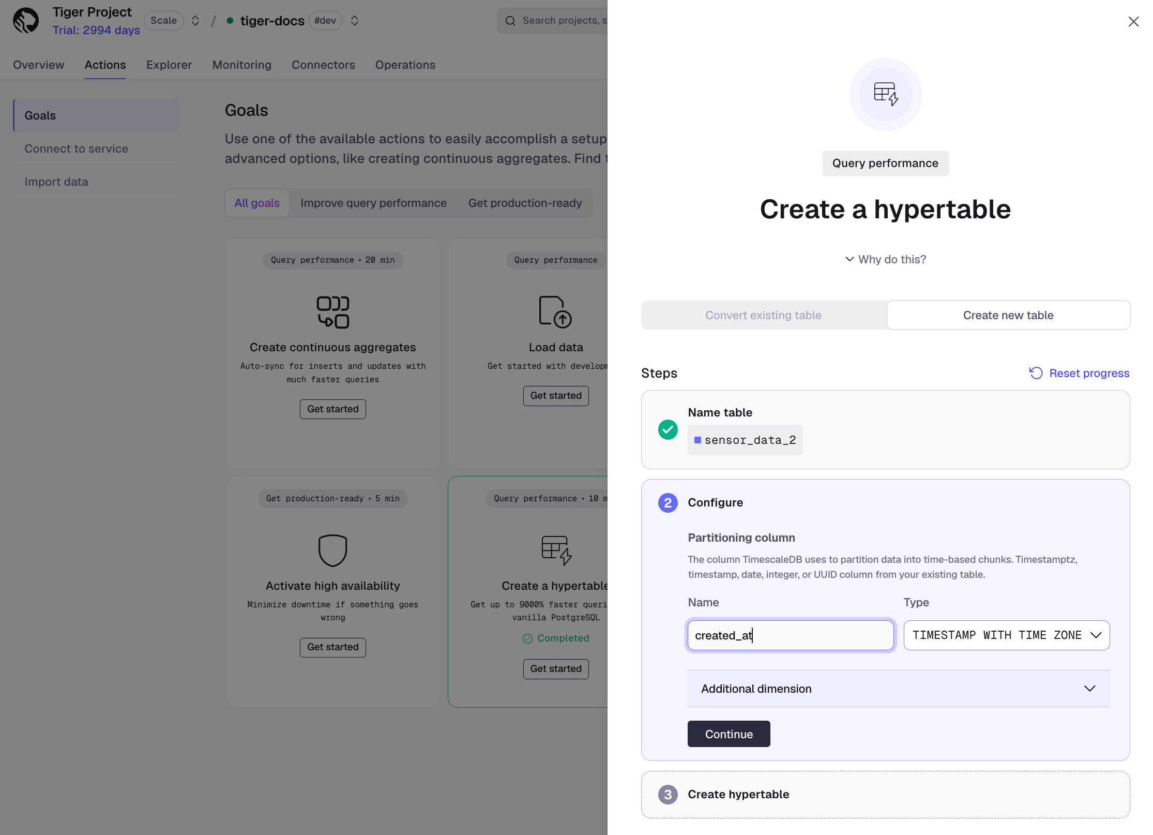Click the green service status dot
Image resolution: width=1153 pixels, height=835 pixels.
pyautogui.click(x=230, y=21)
